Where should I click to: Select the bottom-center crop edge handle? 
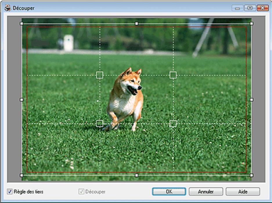136,175
